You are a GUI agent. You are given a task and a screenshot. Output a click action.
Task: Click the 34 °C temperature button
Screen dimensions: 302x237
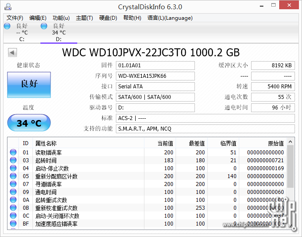pyautogui.click(x=29, y=123)
